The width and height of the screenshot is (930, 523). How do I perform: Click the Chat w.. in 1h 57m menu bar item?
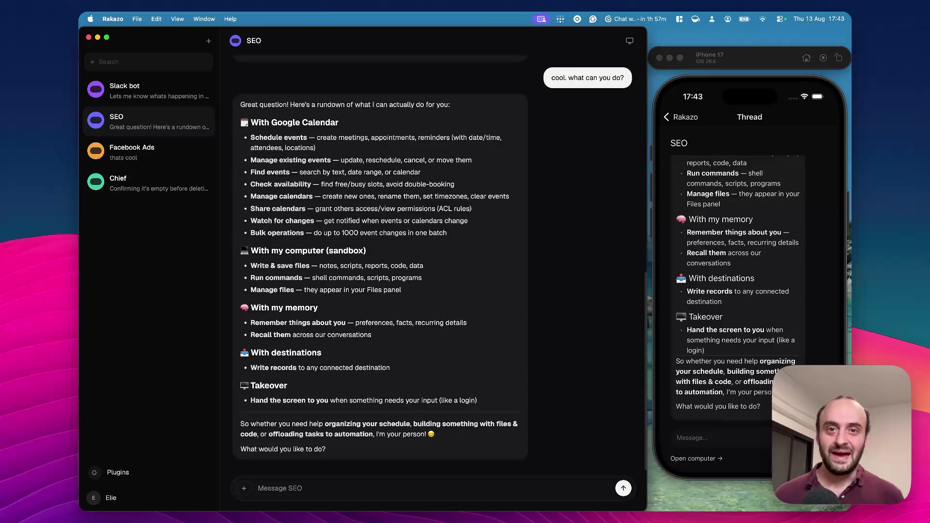click(635, 19)
